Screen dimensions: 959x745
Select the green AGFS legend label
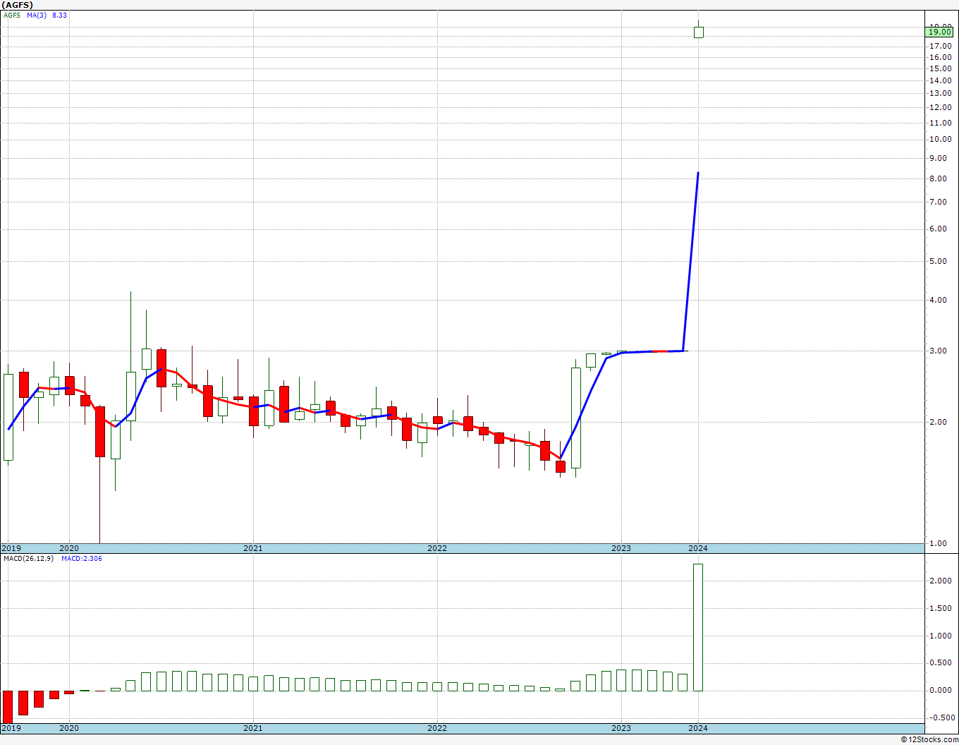pos(12,15)
